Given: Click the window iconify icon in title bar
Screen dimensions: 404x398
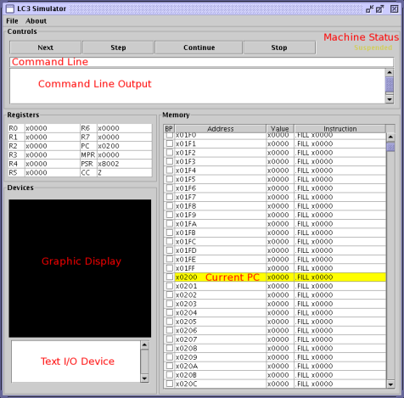Looking at the screenshot, I should pyautogui.click(x=369, y=9).
